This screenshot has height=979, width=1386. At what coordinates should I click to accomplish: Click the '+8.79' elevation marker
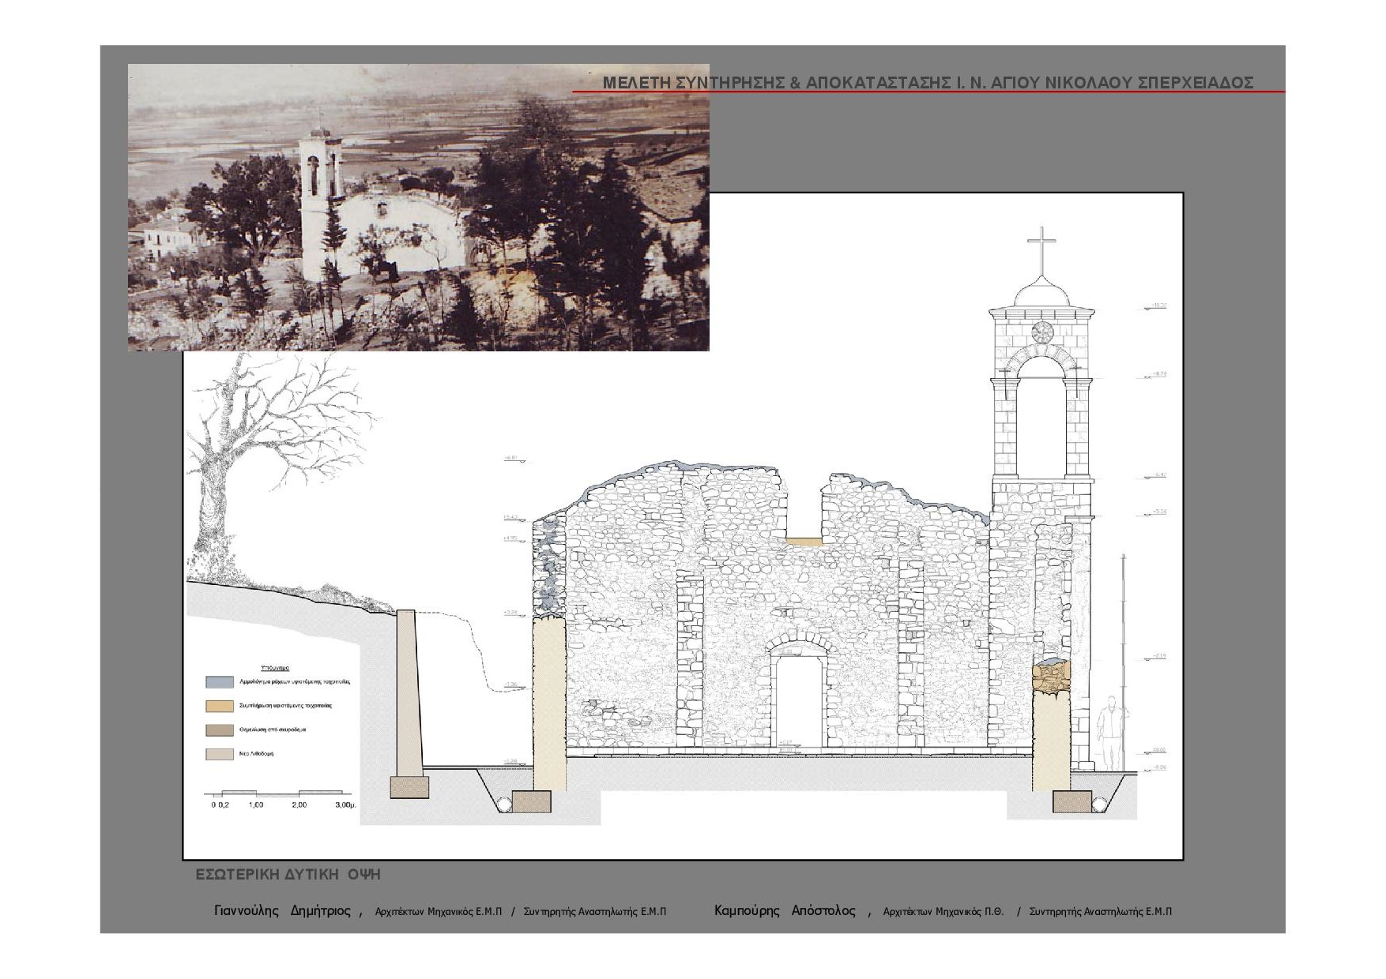(x=1155, y=375)
